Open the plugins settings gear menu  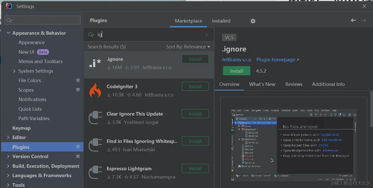[x=253, y=21]
